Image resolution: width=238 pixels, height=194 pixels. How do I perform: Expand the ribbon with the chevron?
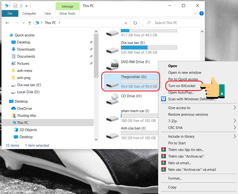(x=195, y=13)
